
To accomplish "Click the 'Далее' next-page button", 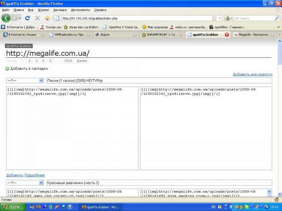I will 82,61.
